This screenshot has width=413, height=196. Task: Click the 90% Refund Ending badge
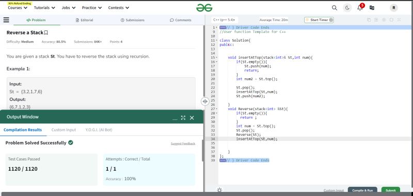20,4
